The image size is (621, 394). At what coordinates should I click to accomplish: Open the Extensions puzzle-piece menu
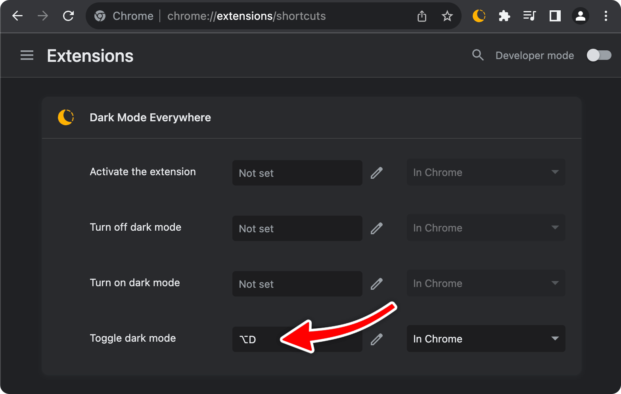tap(504, 16)
